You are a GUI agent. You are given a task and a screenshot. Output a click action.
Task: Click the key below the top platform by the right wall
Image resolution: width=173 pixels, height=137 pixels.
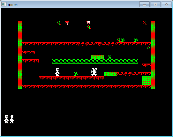click(x=149, y=49)
